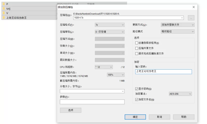Click the folder icon next to 上老王论坛当老王
207x124 pixels.
(x=4, y=18)
